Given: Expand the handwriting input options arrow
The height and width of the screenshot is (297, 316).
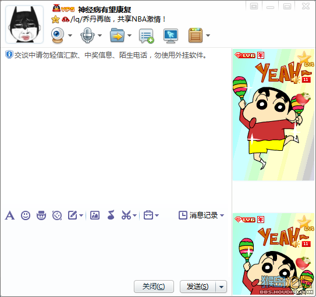Looking at the screenshot, I should click(81, 215).
